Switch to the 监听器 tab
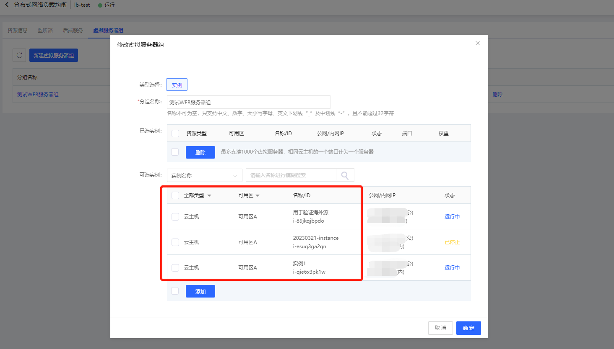Image resolution: width=614 pixels, height=349 pixels. (45, 30)
